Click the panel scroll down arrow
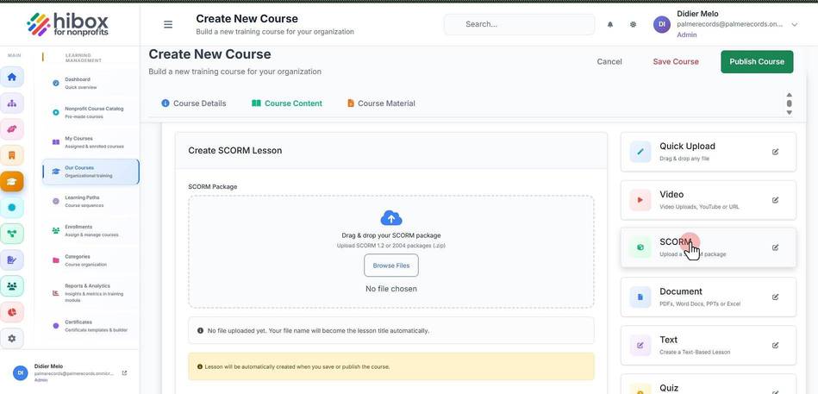This screenshot has width=818, height=394. [789, 112]
